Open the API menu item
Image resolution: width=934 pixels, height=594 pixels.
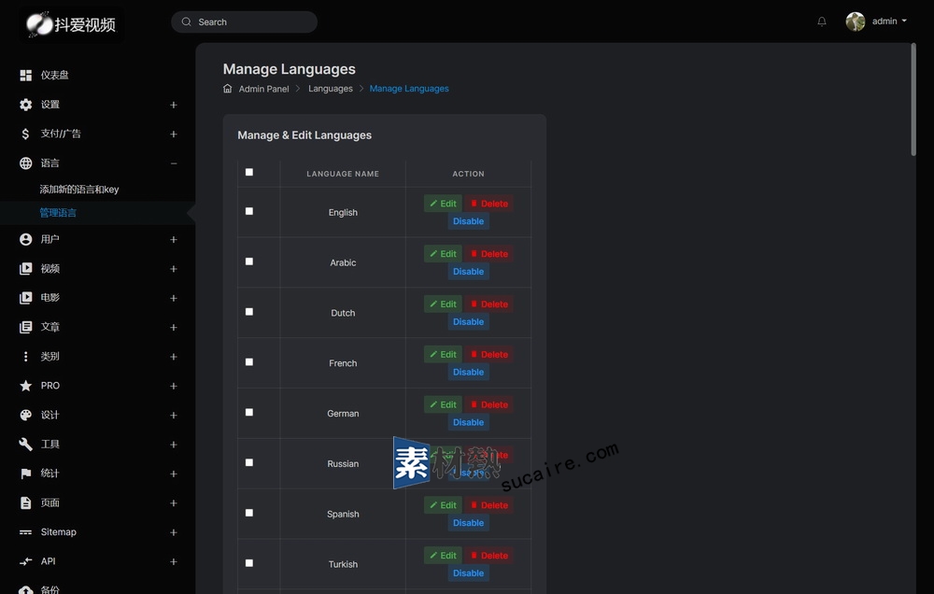(x=49, y=561)
